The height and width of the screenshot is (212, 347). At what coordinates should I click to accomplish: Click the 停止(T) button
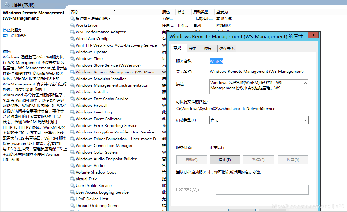tap(225, 160)
